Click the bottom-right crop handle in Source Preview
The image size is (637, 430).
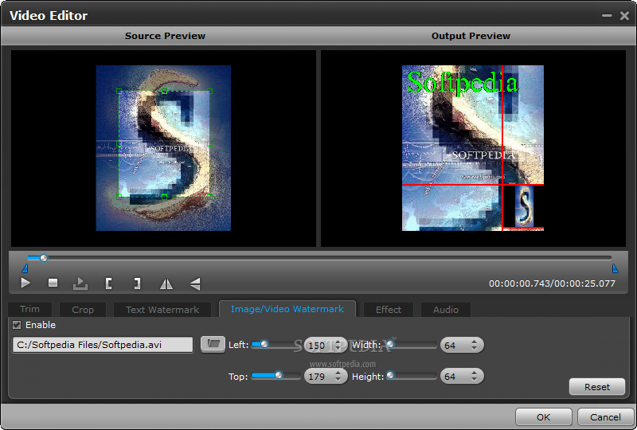point(209,197)
